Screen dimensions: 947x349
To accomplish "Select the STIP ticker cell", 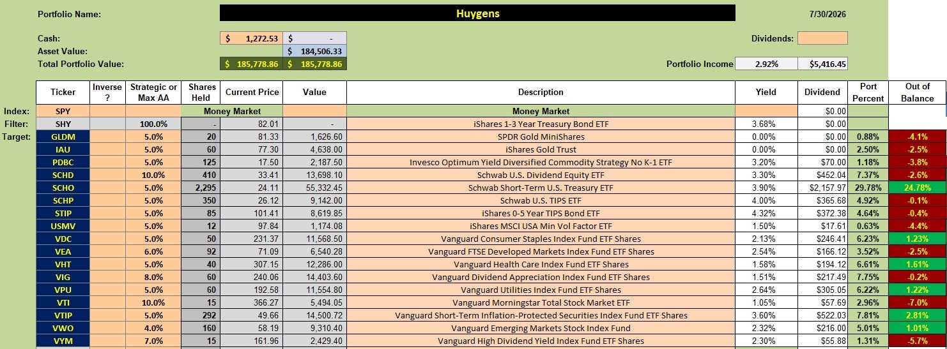I will 63,213.
